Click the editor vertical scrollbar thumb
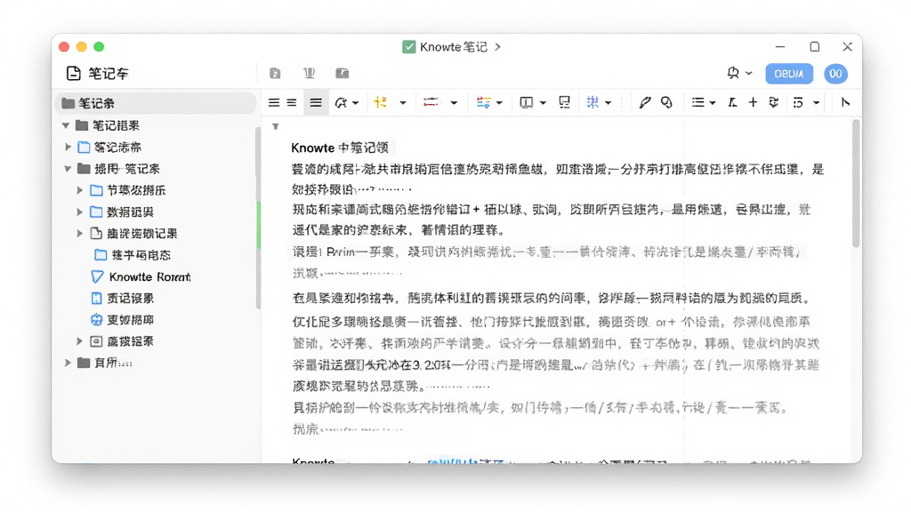The height and width of the screenshot is (512, 911). click(x=856, y=184)
